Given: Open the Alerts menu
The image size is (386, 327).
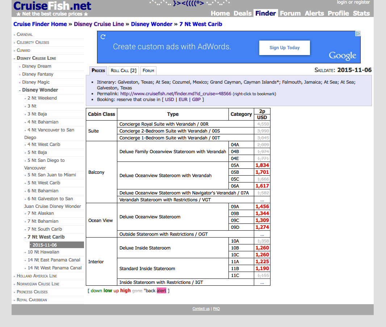Looking at the screenshot, I should click(314, 13).
